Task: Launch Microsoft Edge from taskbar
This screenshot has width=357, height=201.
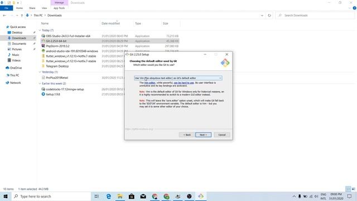Action: (x=109, y=196)
